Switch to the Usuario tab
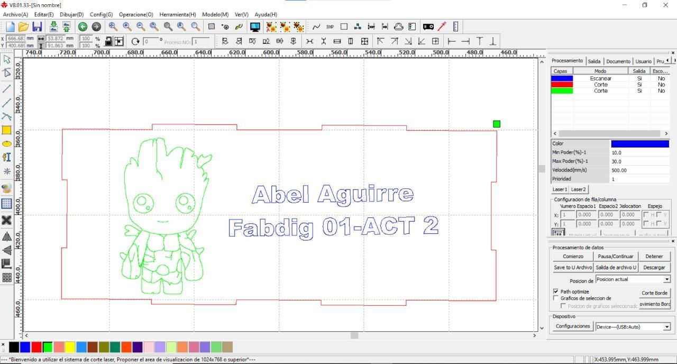 (644, 61)
